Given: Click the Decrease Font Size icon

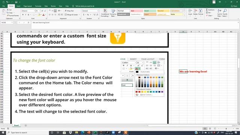Looking at the screenshot, I should click(x=45, y=11).
